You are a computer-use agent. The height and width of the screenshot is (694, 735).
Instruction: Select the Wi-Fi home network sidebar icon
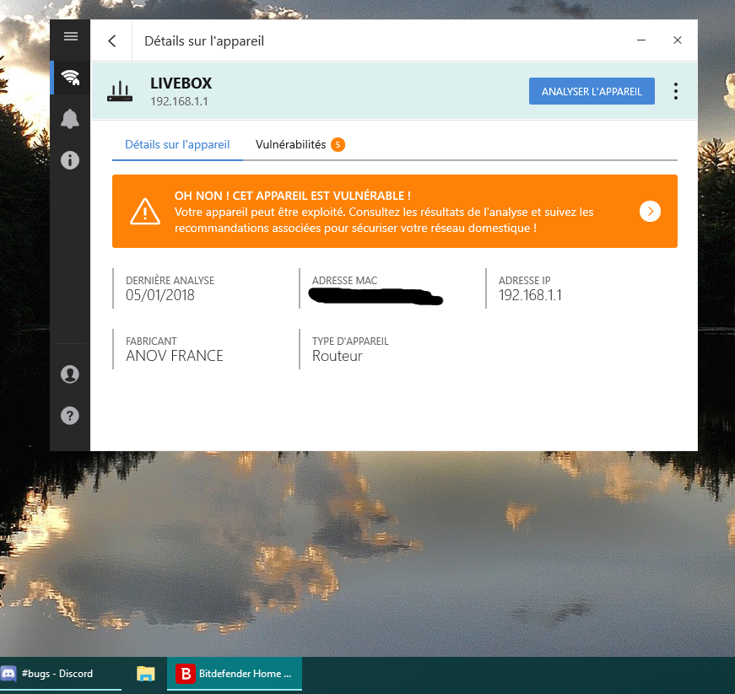[x=70, y=78]
